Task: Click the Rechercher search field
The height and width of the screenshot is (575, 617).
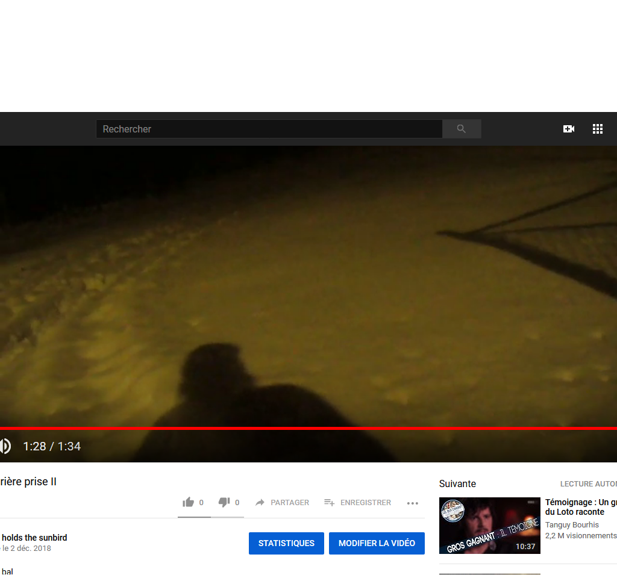Action: coord(269,129)
